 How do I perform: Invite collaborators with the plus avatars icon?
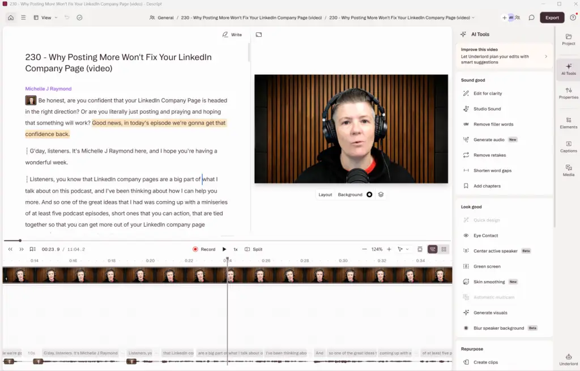click(511, 18)
